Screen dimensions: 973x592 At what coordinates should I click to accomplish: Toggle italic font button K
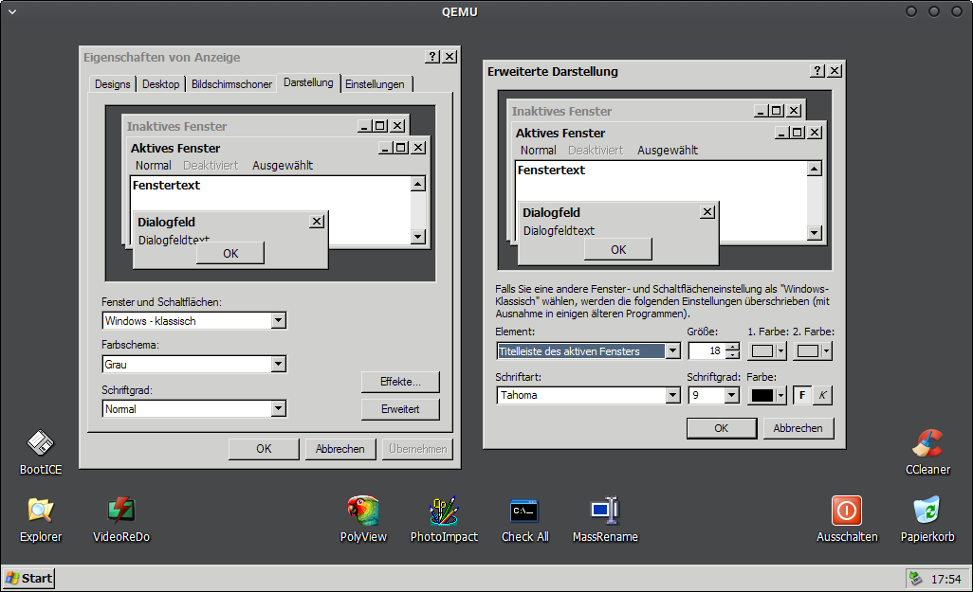[x=822, y=395]
